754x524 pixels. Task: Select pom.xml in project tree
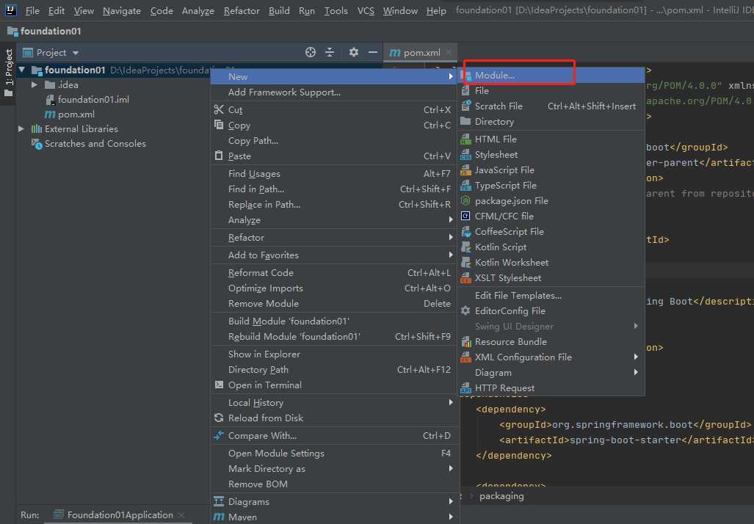pyautogui.click(x=76, y=114)
